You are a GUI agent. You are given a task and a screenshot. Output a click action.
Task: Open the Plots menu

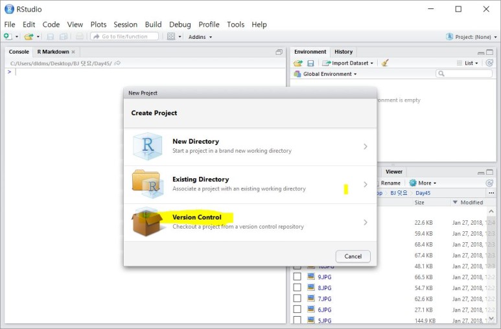(99, 25)
